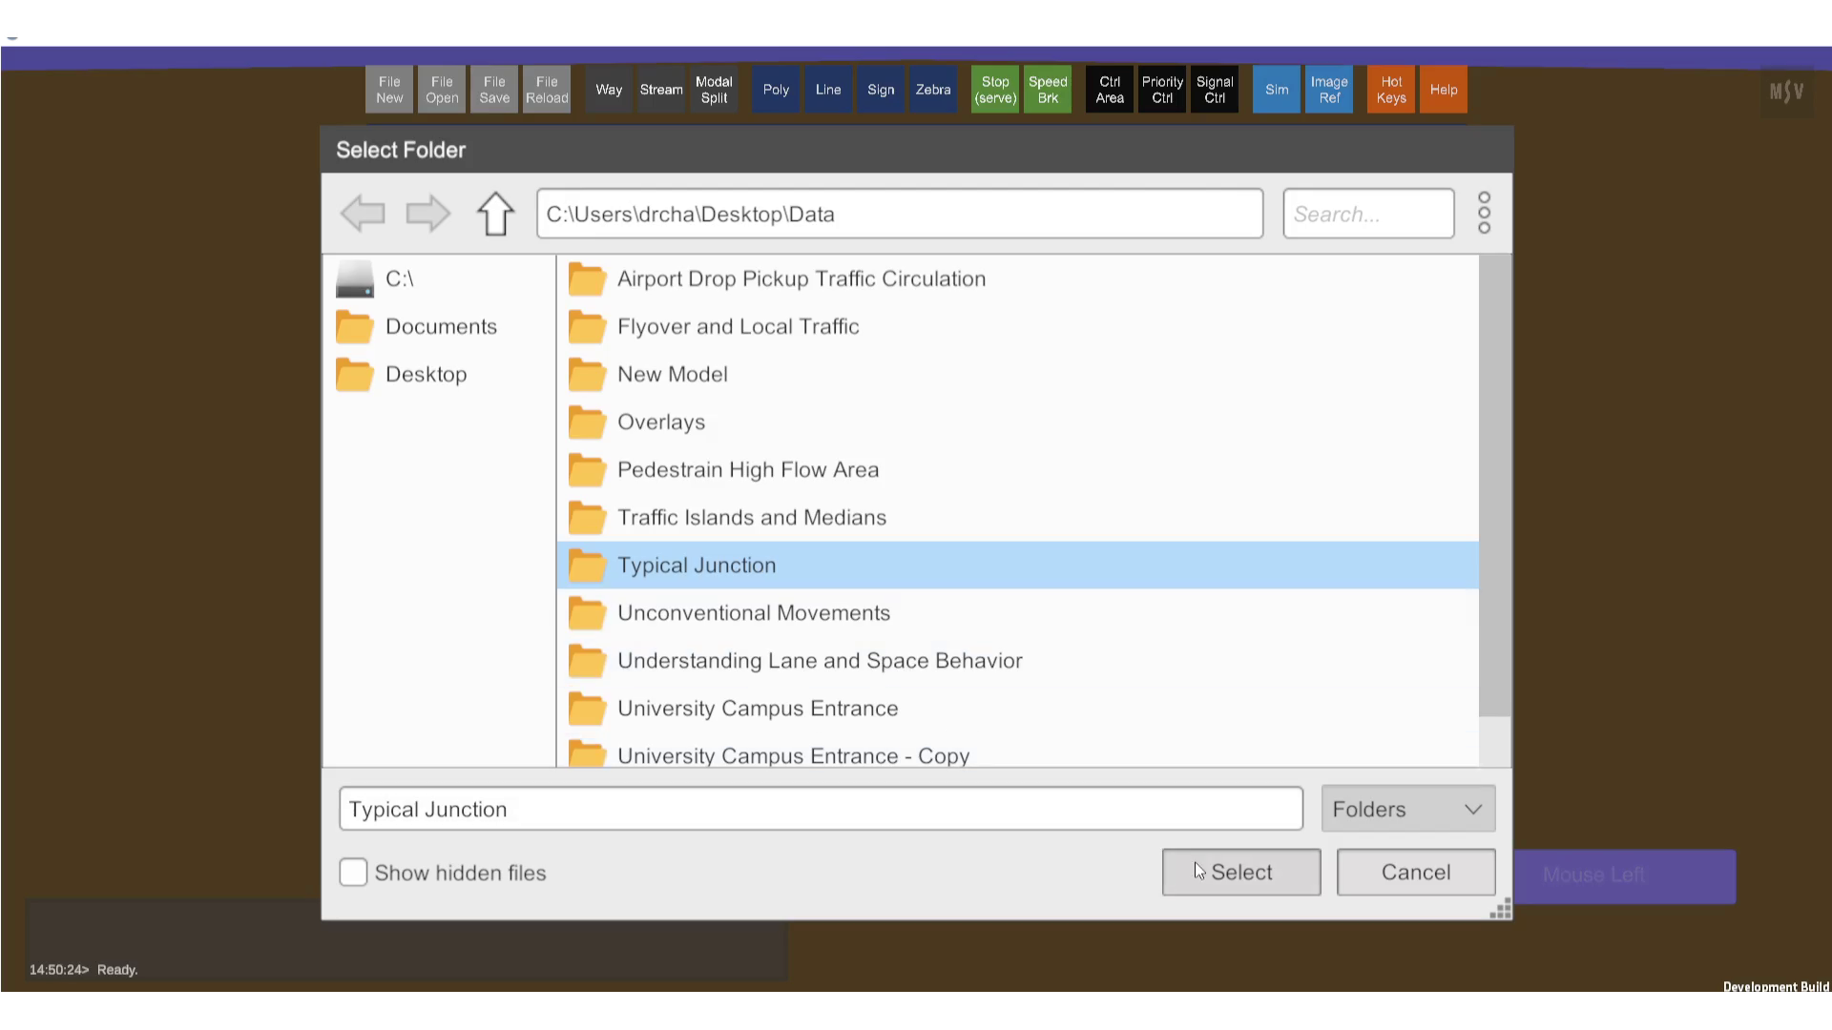Enable Show hidden files checkbox
1832x1030 pixels.
click(x=353, y=873)
